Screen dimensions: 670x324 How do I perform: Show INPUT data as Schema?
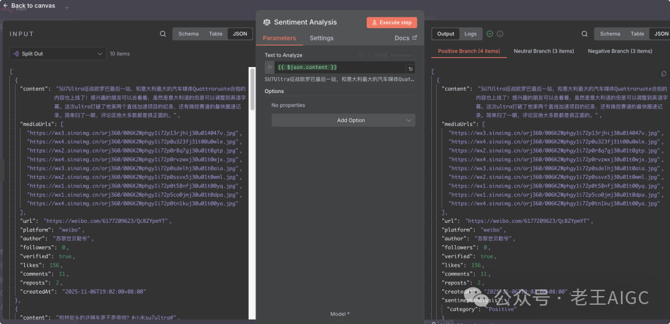tap(189, 34)
